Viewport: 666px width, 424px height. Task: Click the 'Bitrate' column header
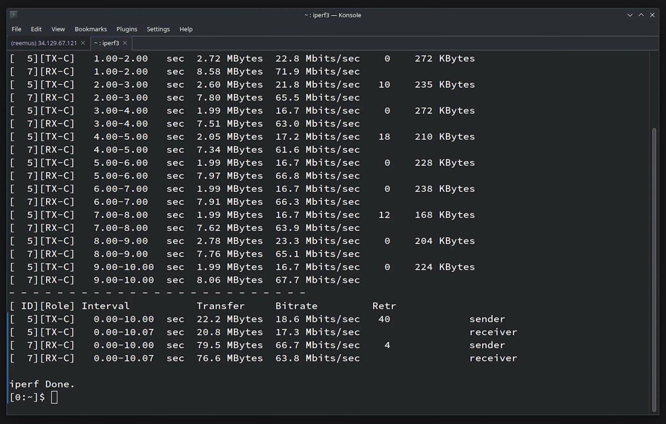pyautogui.click(x=297, y=306)
